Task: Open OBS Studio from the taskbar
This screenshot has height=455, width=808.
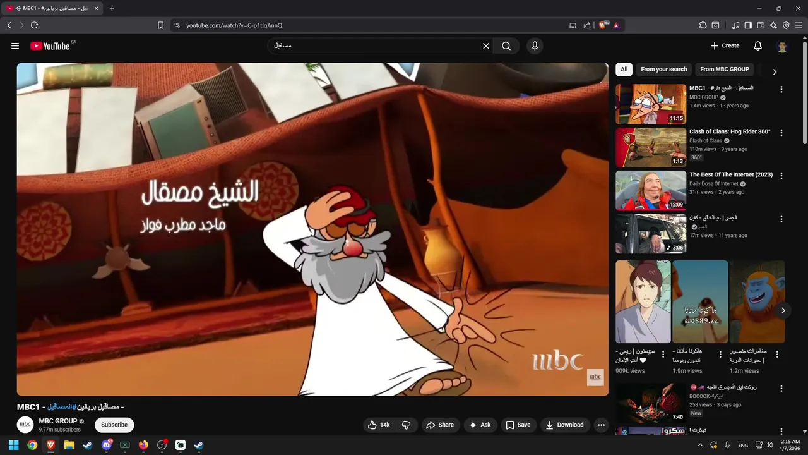Action: [162, 445]
